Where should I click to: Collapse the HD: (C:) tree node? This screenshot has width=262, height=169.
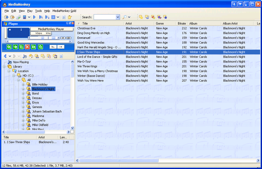[14, 76]
